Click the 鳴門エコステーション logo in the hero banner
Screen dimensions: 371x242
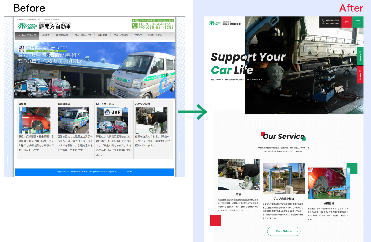coord(42,48)
